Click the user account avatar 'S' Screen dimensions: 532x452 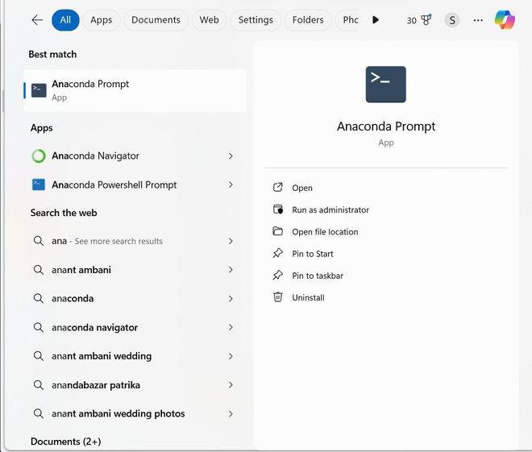pyautogui.click(x=452, y=20)
